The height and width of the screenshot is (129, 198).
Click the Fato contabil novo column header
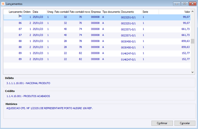[80, 12]
